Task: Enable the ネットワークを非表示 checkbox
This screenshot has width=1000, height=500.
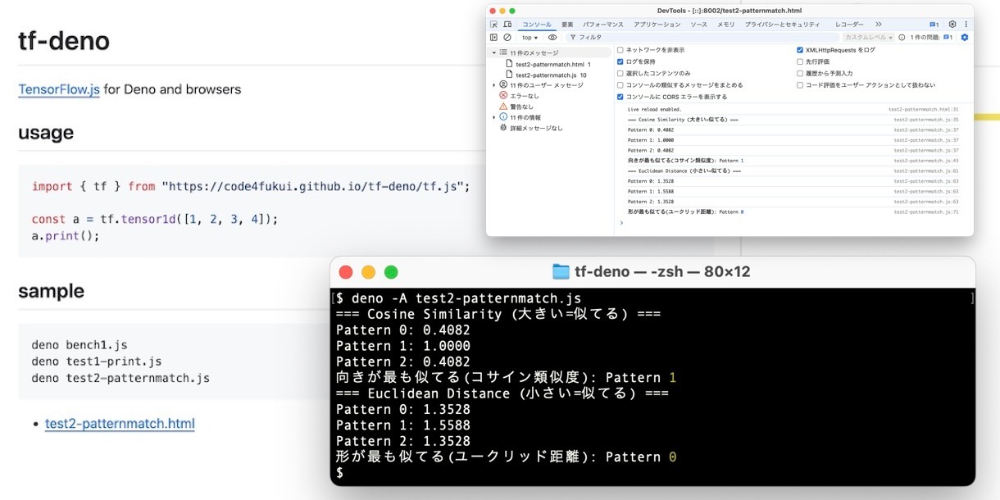Action: pyautogui.click(x=620, y=50)
